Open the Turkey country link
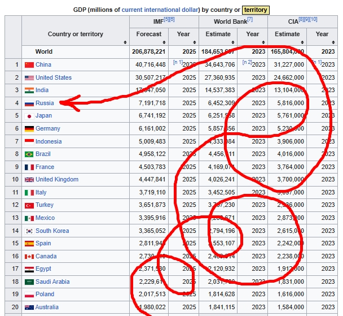The height and width of the screenshot is (316, 343). pos(45,205)
